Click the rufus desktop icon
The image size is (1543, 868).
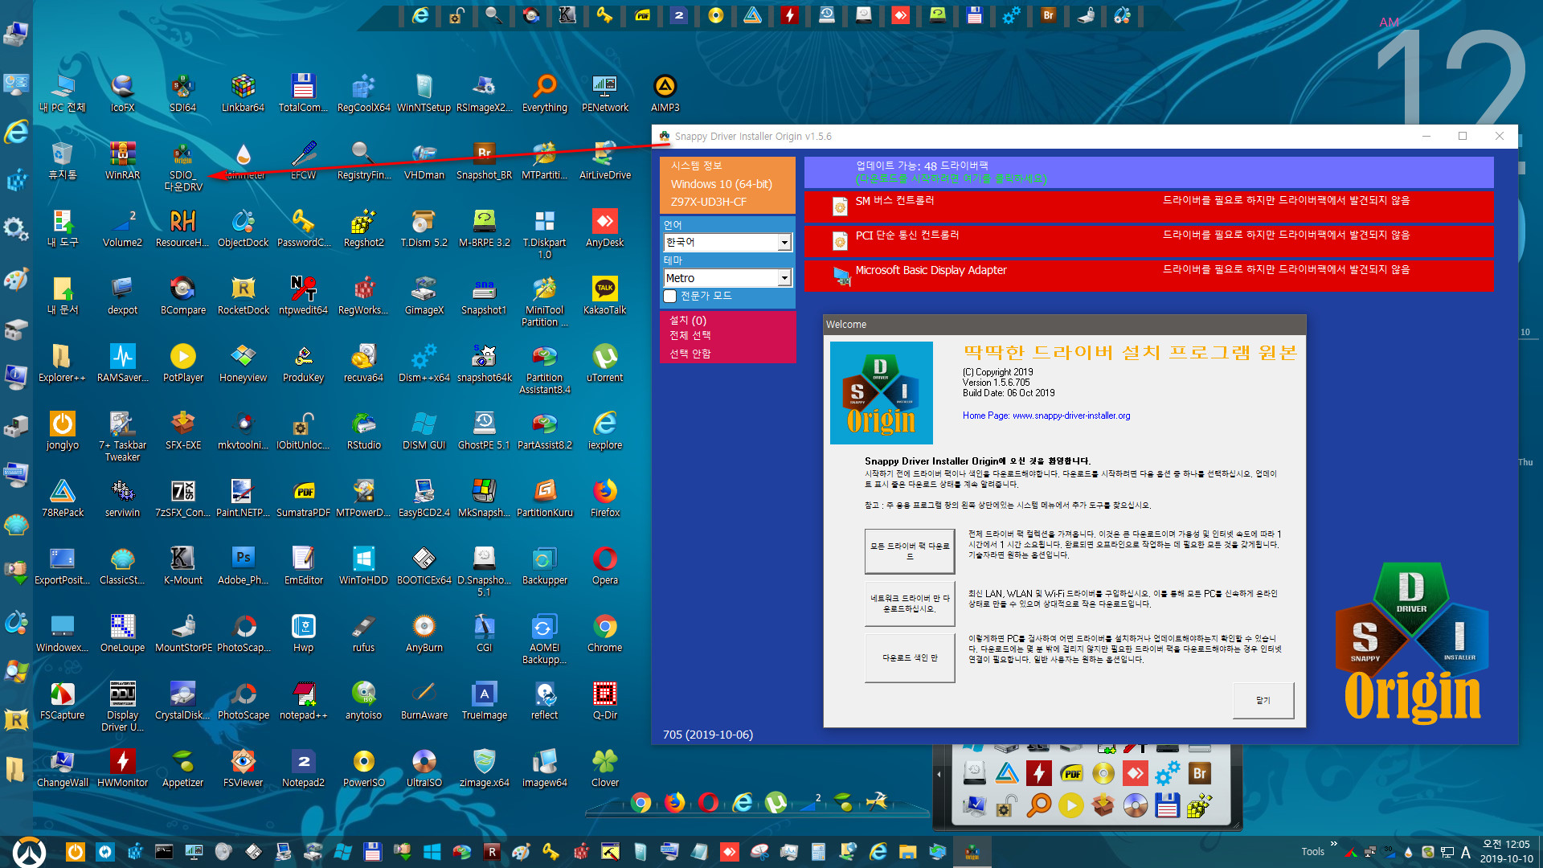(363, 633)
